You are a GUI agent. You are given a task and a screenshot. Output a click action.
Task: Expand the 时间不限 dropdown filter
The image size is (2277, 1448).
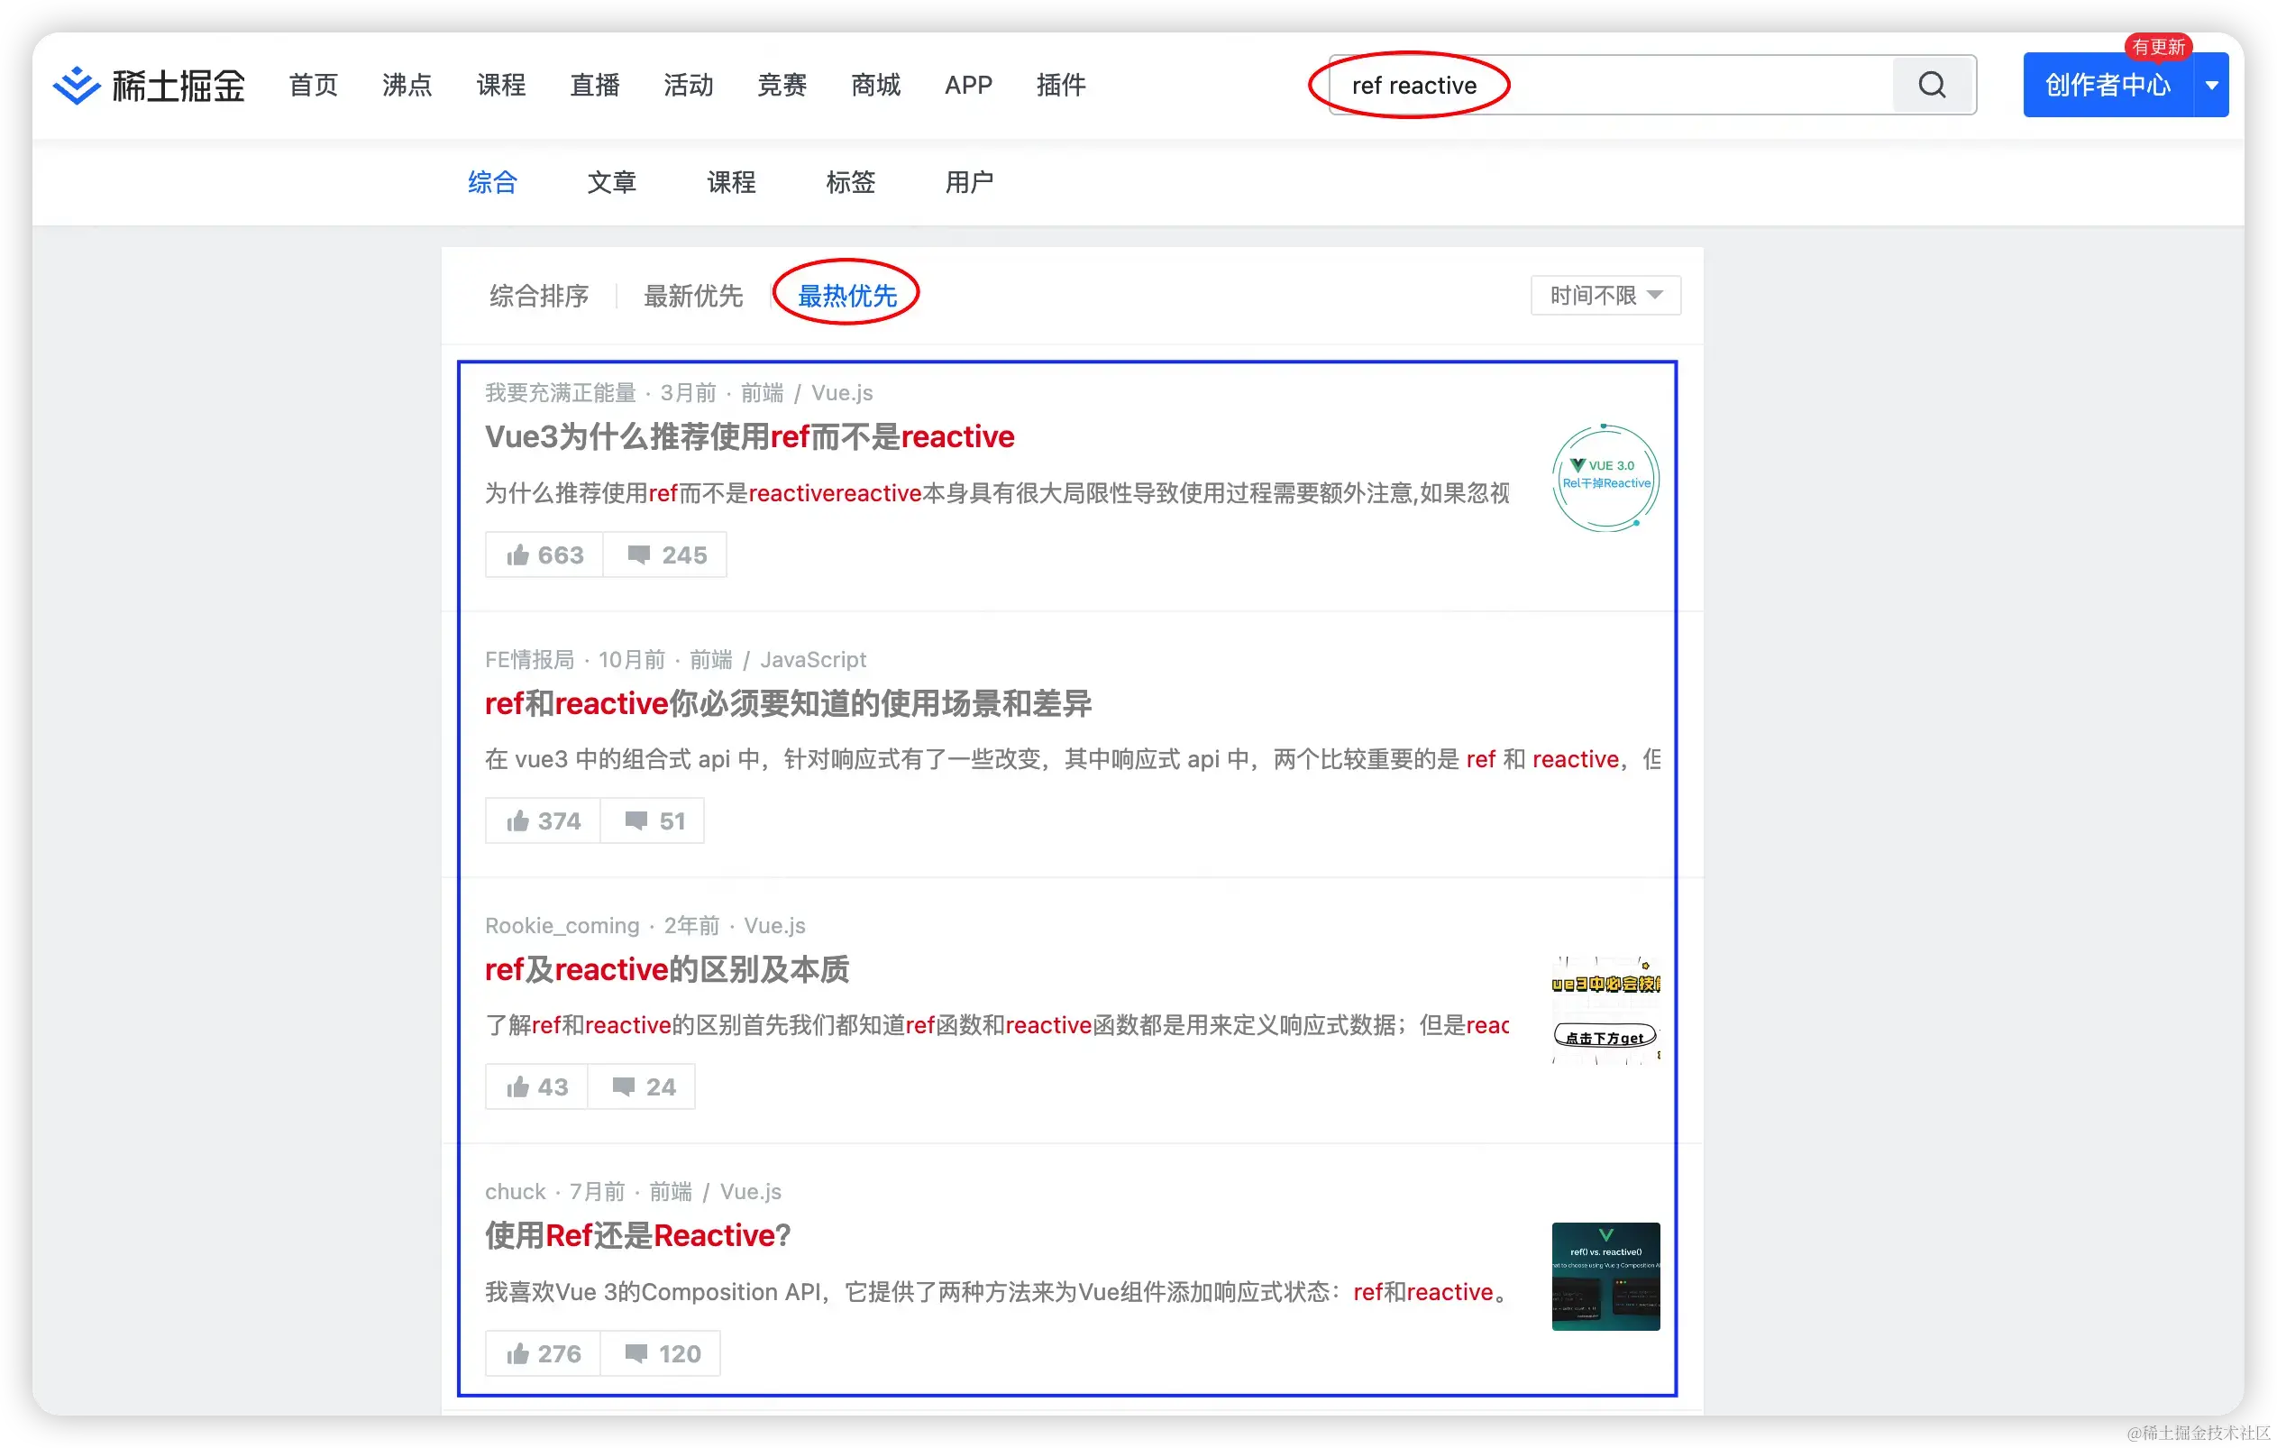[1604, 296]
